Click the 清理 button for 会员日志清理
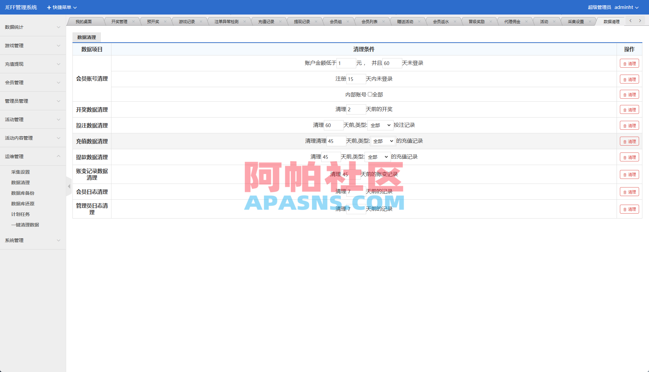 point(629,191)
